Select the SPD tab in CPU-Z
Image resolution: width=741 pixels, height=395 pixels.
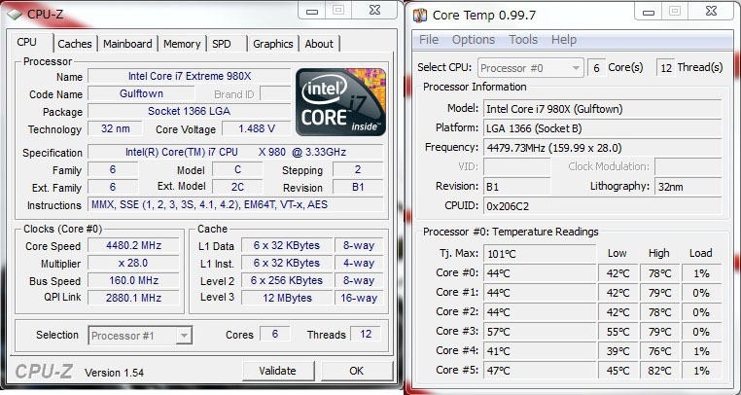pos(222,44)
